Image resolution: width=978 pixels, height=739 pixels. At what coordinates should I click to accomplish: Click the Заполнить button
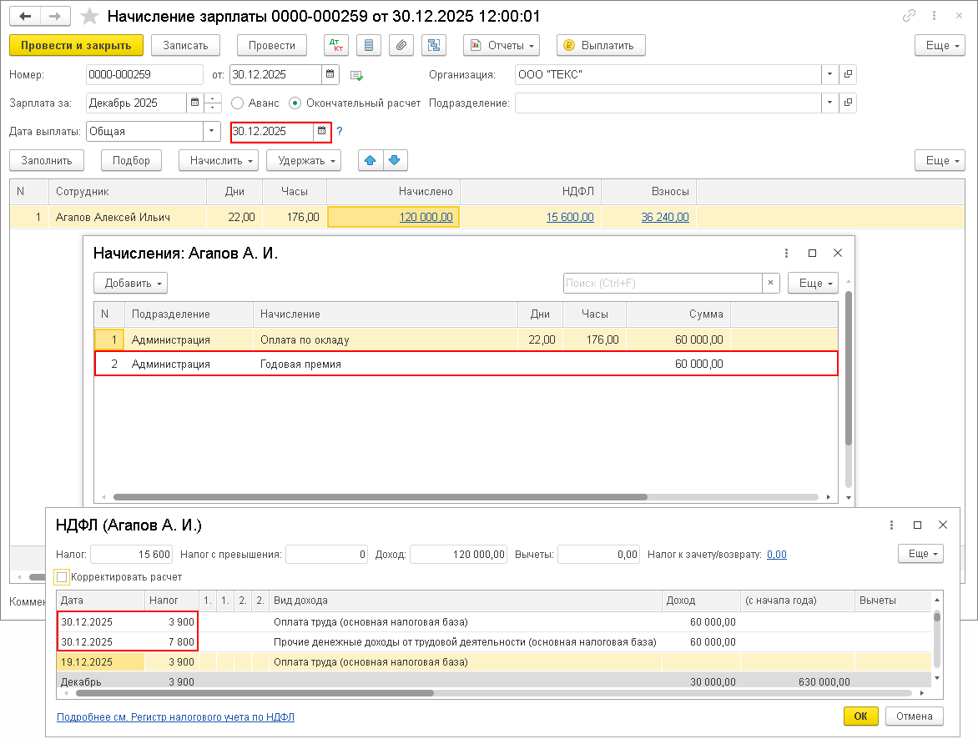(x=47, y=160)
